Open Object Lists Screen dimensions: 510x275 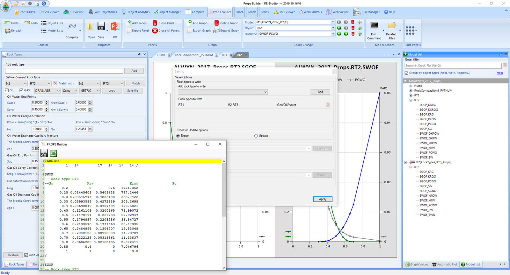click(x=52, y=23)
